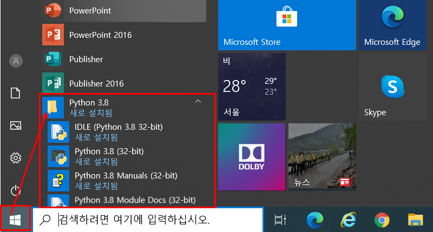Open Task View on the taskbar
This screenshot has width=433, height=232.
pos(280,220)
